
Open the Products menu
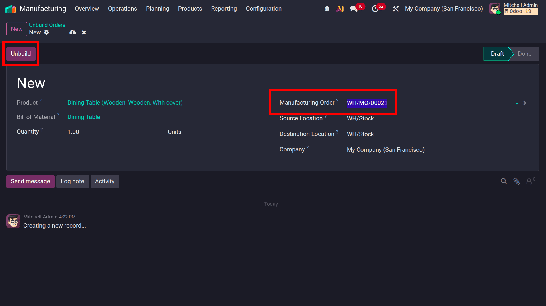(190, 9)
